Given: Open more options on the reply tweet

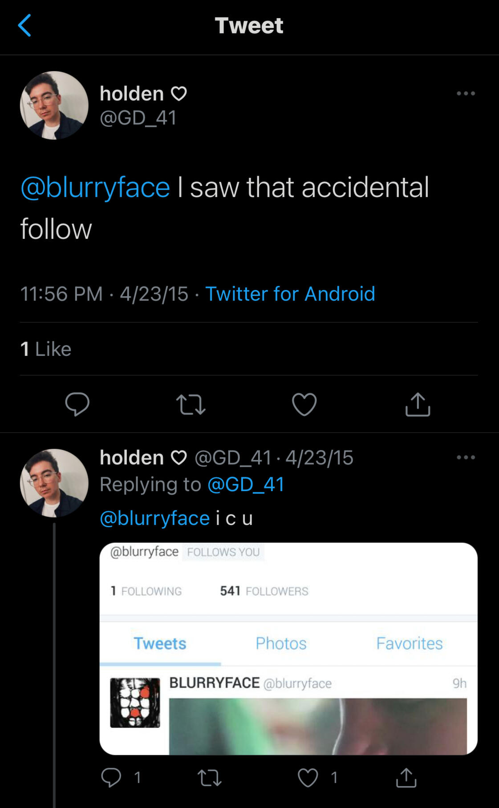Looking at the screenshot, I should coord(466,457).
